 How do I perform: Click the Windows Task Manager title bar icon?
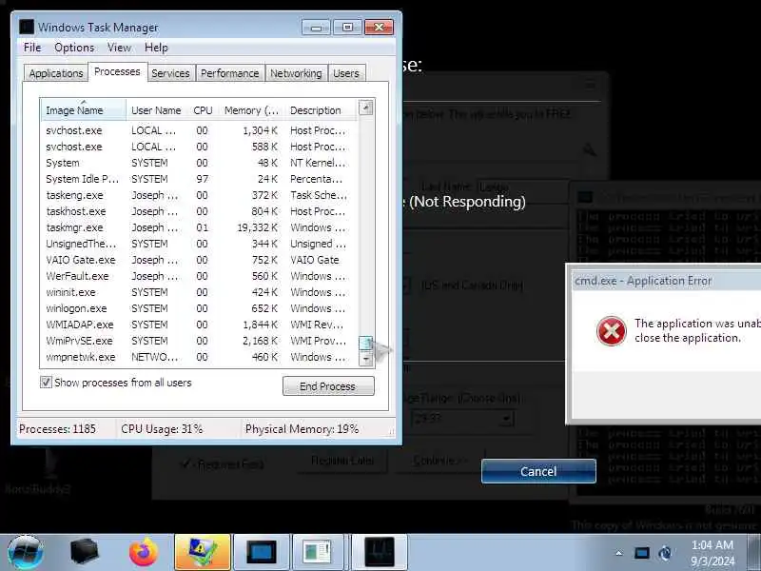pos(27,27)
